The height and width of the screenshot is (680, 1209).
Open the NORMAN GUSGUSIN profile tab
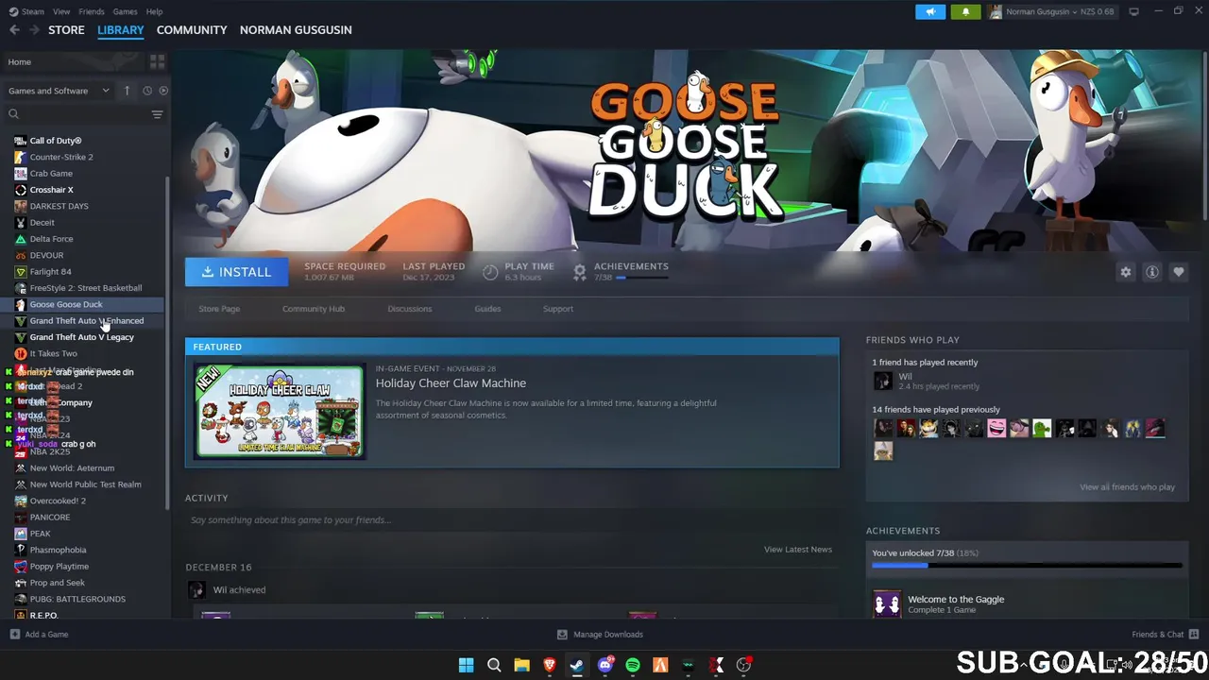[296, 30]
